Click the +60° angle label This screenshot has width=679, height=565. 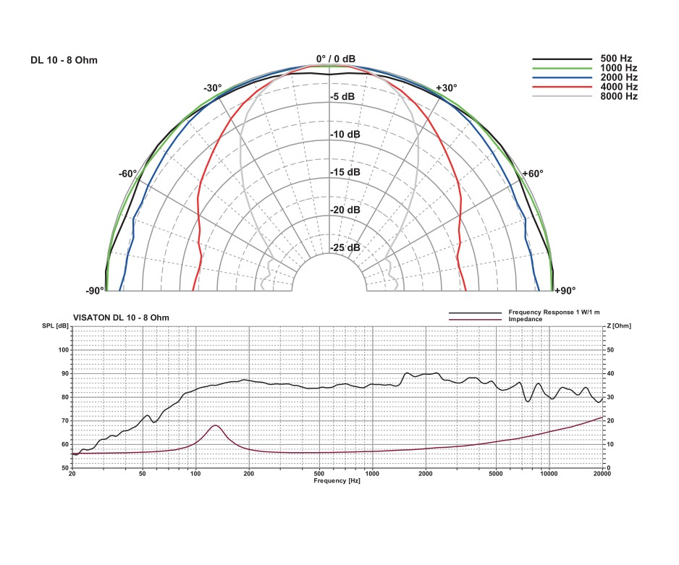(x=533, y=174)
